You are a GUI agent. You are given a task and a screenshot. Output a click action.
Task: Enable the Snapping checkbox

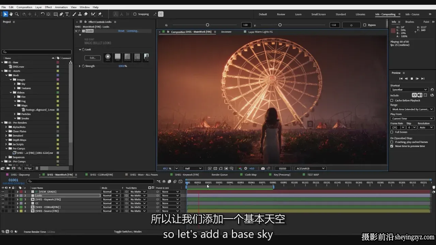pyautogui.click(x=135, y=14)
